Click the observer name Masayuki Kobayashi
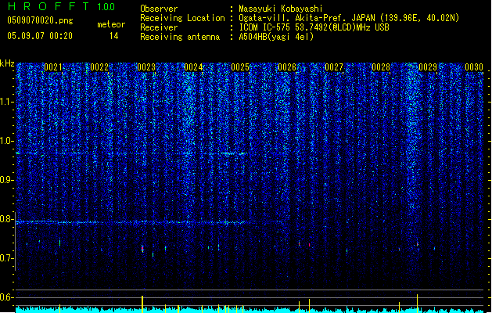 click(x=281, y=9)
